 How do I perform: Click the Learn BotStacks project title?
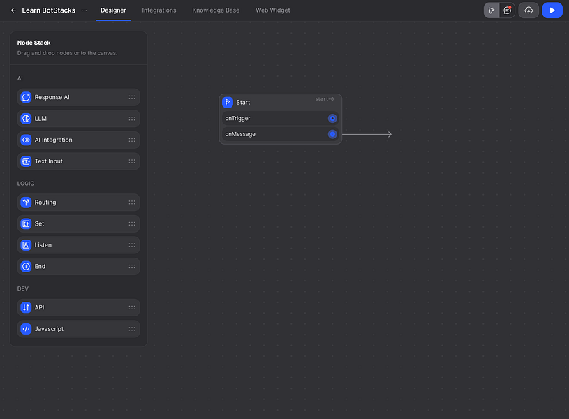(x=49, y=10)
